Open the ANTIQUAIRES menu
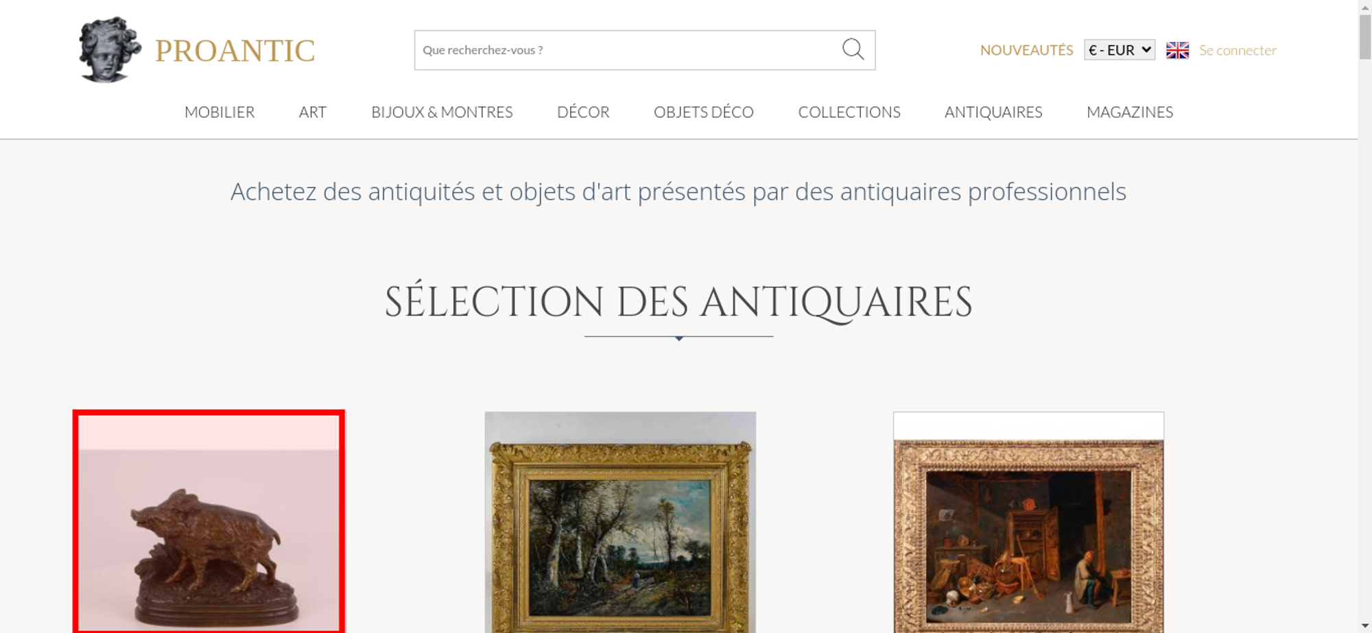Screen dimensions: 1372x633 (x=993, y=112)
